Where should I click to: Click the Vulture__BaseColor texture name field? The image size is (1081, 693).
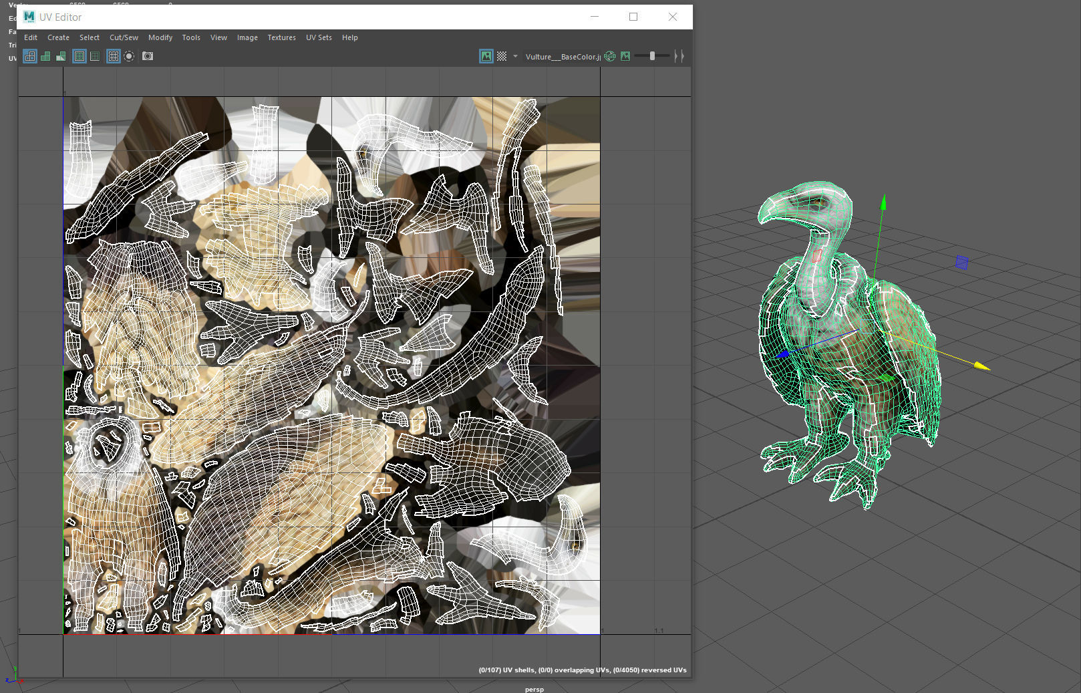(563, 57)
